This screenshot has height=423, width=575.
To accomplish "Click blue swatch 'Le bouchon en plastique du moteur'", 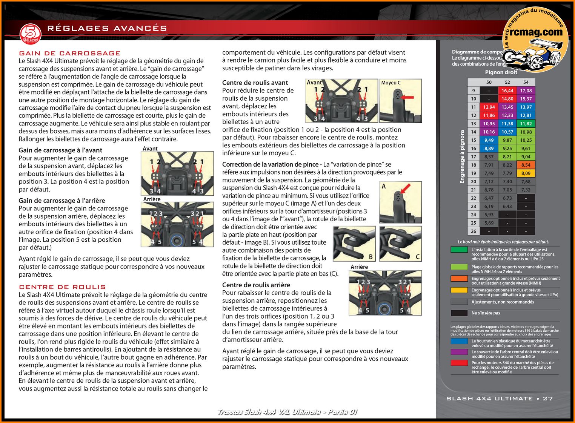I will 459,341.
